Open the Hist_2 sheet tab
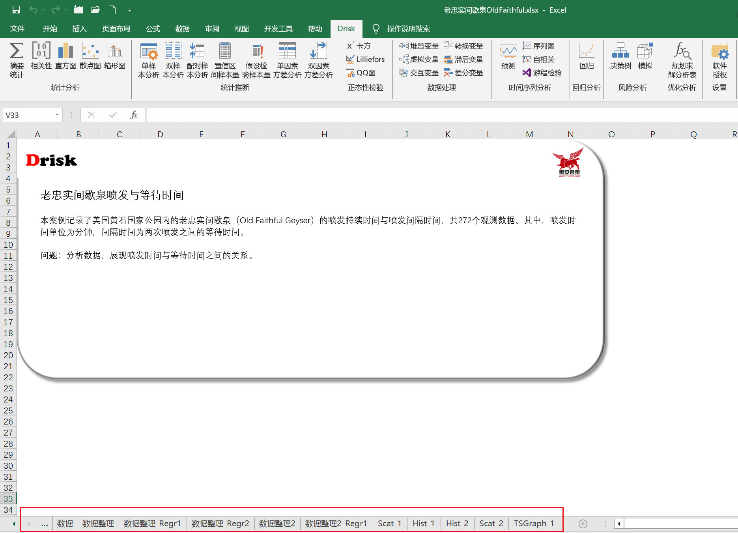The image size is (738, 533). pos(457,524)
